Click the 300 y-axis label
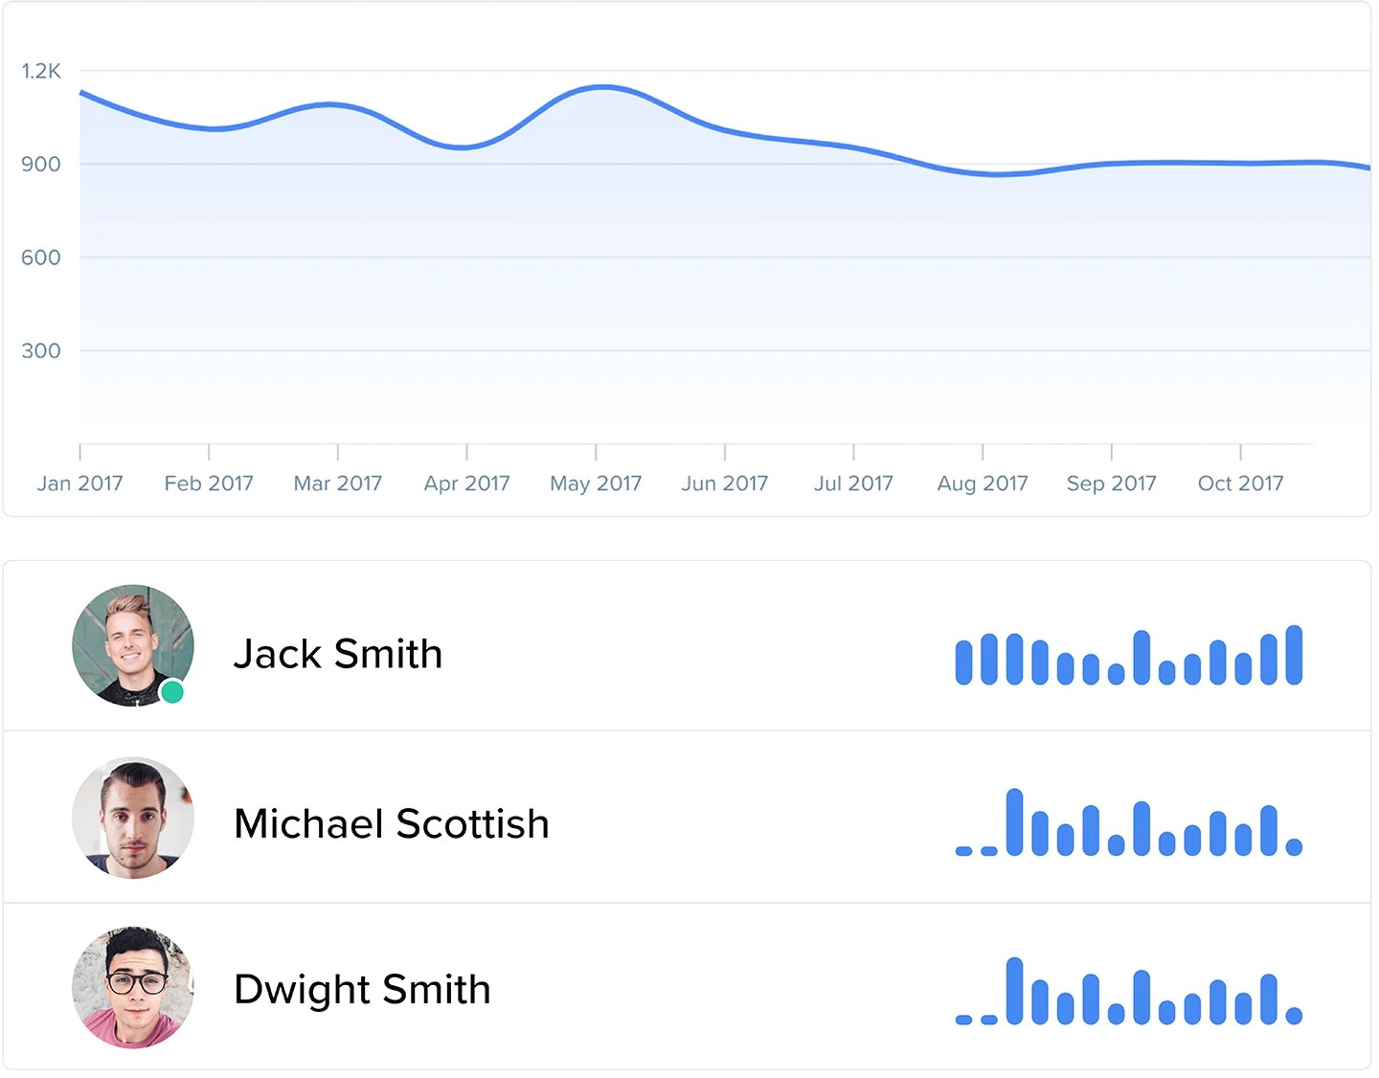The image size is (1379, 1078). [x=41, y=351]
